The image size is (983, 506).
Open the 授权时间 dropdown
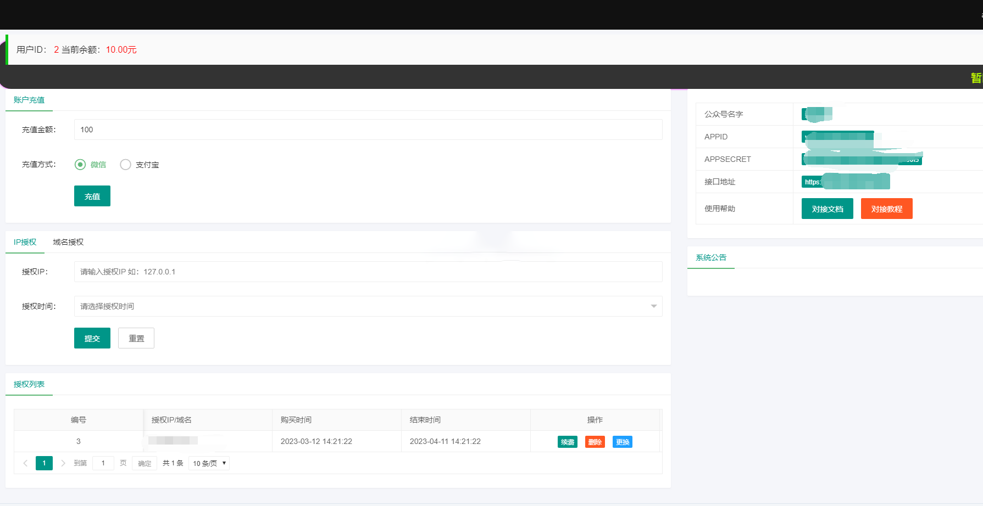(368, 306)
